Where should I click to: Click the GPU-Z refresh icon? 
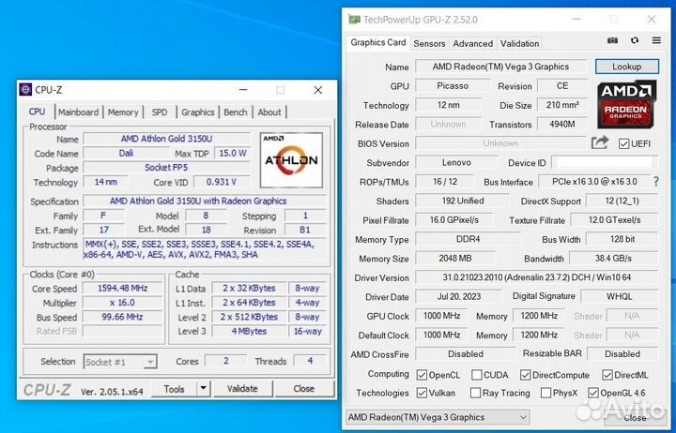point(634,40)
